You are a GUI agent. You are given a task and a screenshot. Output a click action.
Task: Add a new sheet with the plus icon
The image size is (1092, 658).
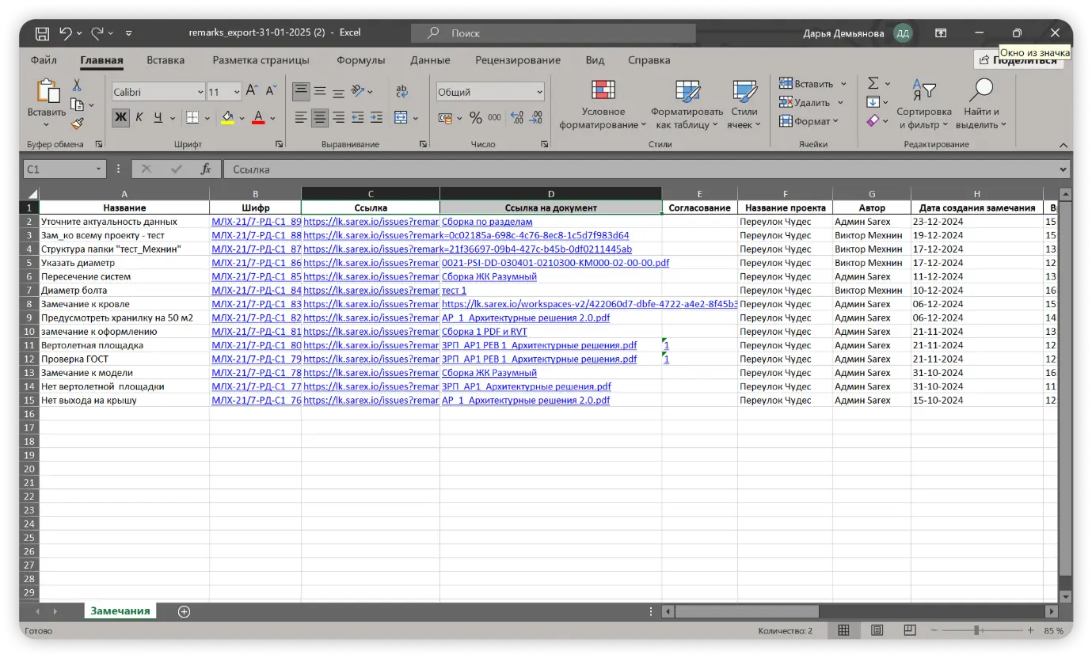pyautogui.click(x=184, y=611)
